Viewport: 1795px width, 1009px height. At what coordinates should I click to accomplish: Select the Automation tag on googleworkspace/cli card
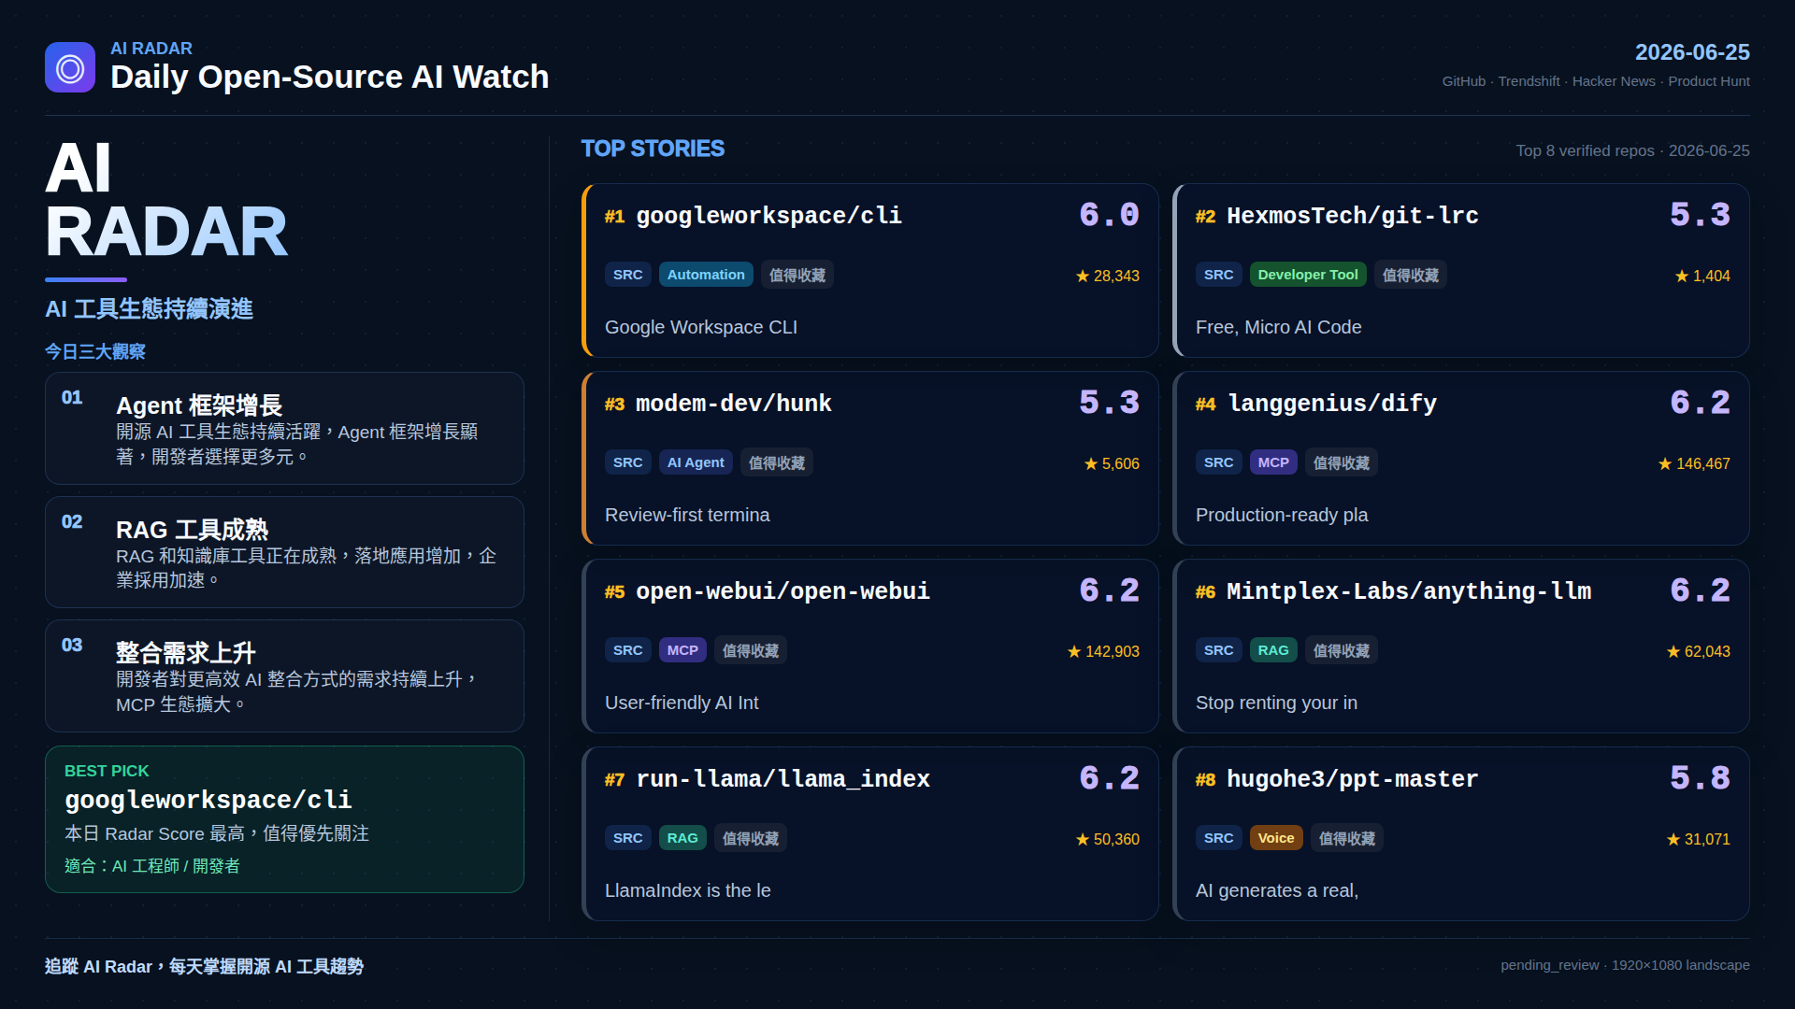[706, 275]
